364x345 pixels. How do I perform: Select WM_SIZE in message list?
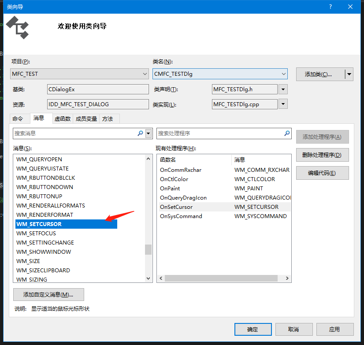[28, 261]
